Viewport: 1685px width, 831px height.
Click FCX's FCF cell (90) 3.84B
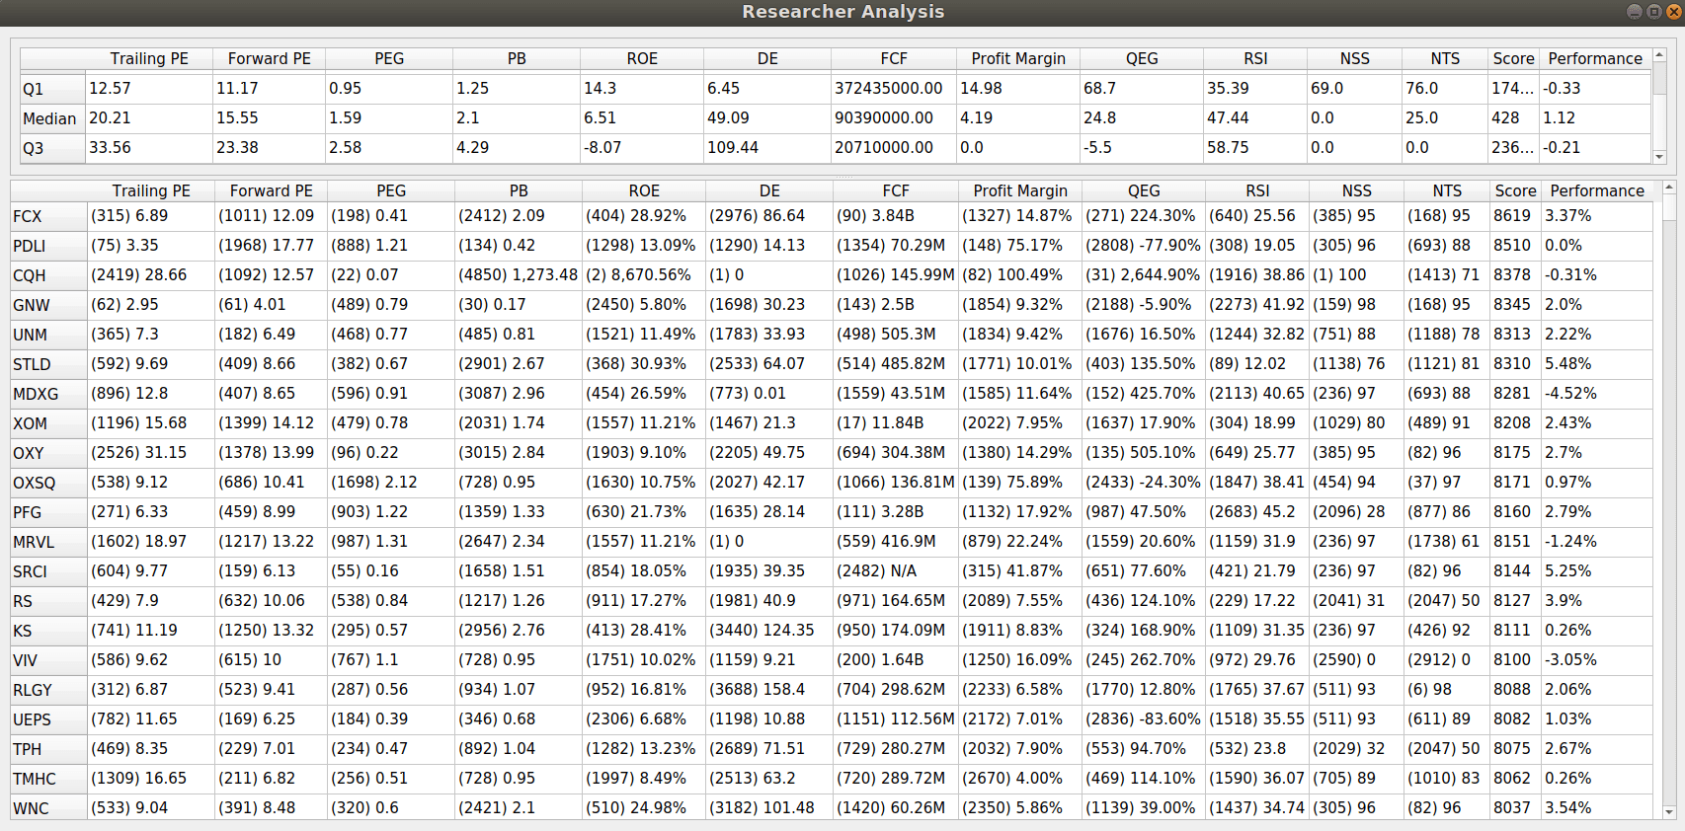(x=896, y=216)
